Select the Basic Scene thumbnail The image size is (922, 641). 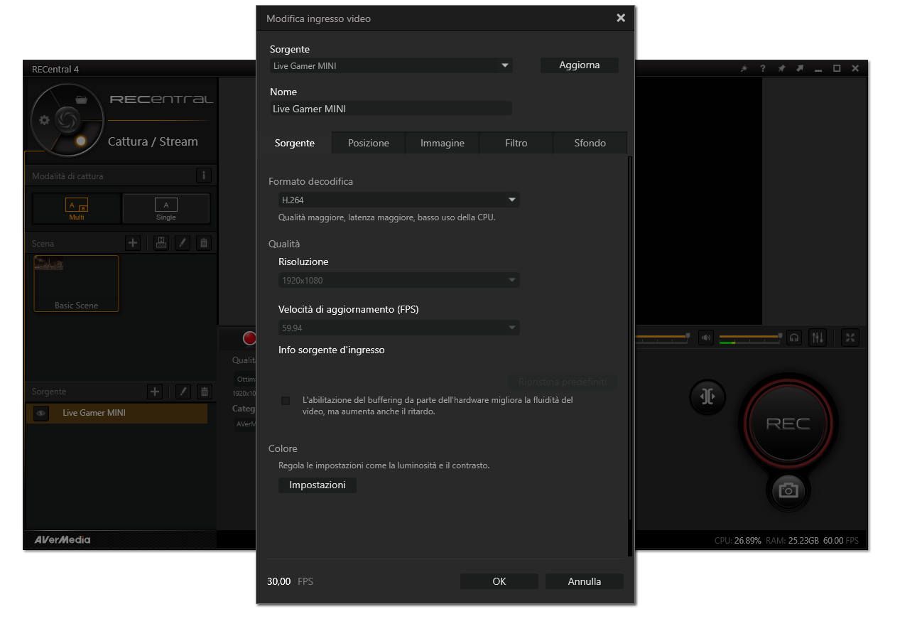[x=76, y=284]
